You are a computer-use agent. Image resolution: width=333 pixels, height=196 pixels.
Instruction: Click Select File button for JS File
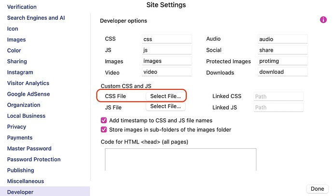coord(166,106)
